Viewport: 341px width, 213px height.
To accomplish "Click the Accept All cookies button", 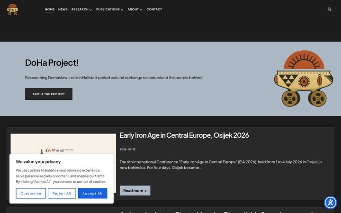I will tap(92, 193).
